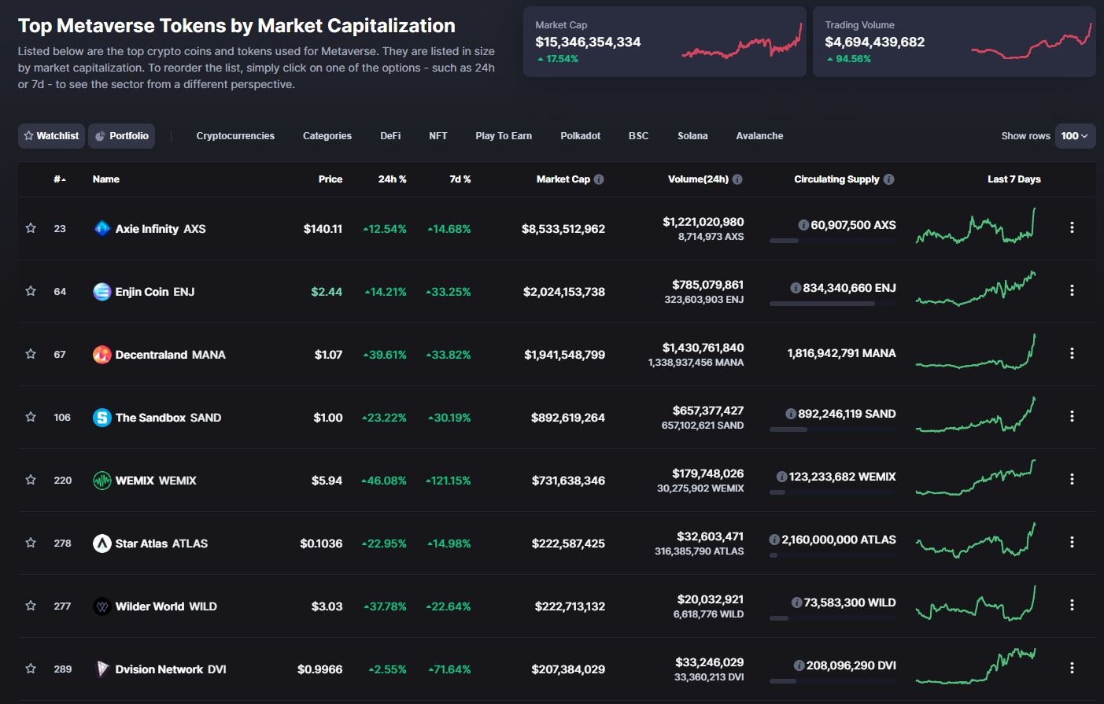Open the three-dot menu for Enjin Coin

pos(1072,290)
